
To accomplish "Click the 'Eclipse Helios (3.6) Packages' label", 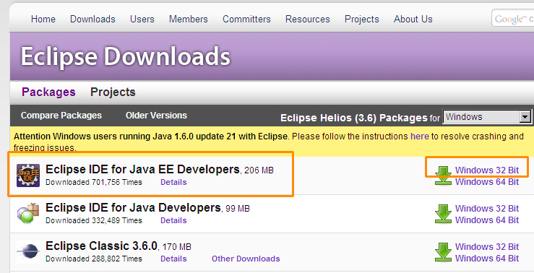I will [354, 118].
